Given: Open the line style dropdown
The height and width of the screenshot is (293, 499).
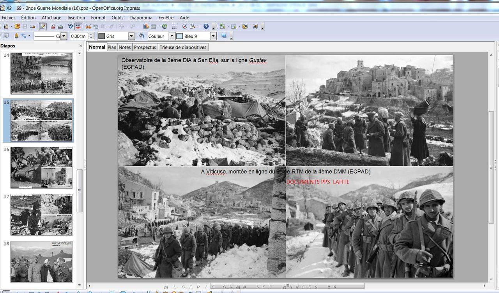Looking at the screenshot, I should 64,36.
